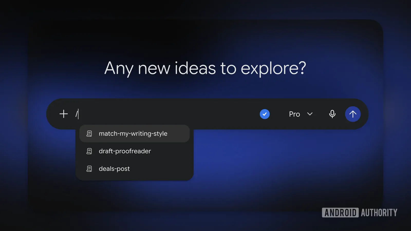Choose match-my-writing-style from the suggestions
The width and height of the screenshot is (411, 231).
[x=134, y=133]
